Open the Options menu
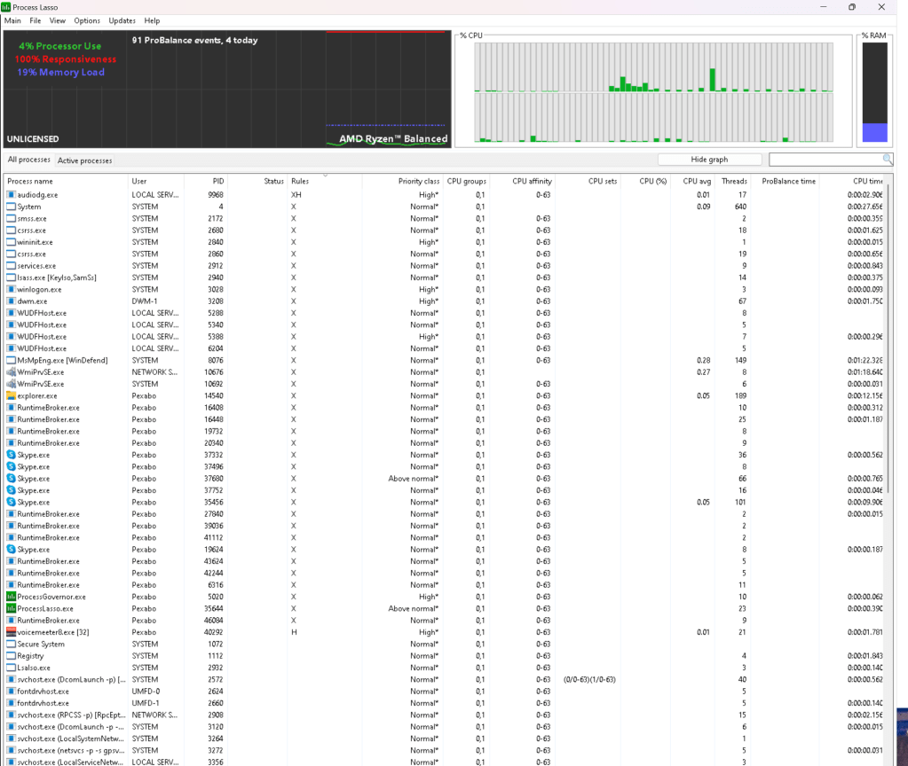The image size is (908, 766). pyautogui.click(x=87, y=20)
